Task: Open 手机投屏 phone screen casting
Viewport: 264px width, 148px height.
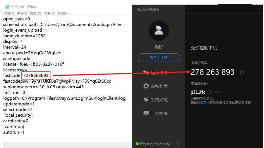Action: (155, 113)
